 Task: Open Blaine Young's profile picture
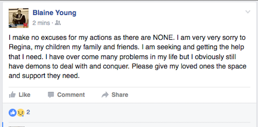pyautogui.click(x=18, y=18)
